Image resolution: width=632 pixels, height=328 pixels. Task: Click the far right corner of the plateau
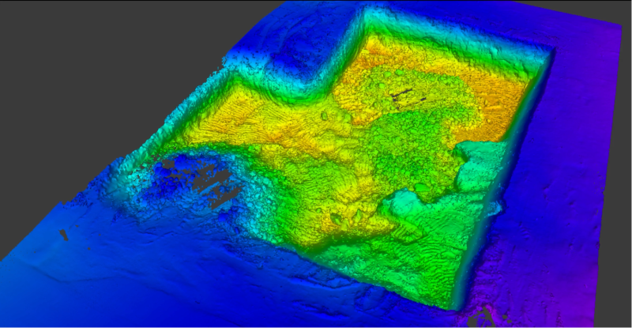549,51
